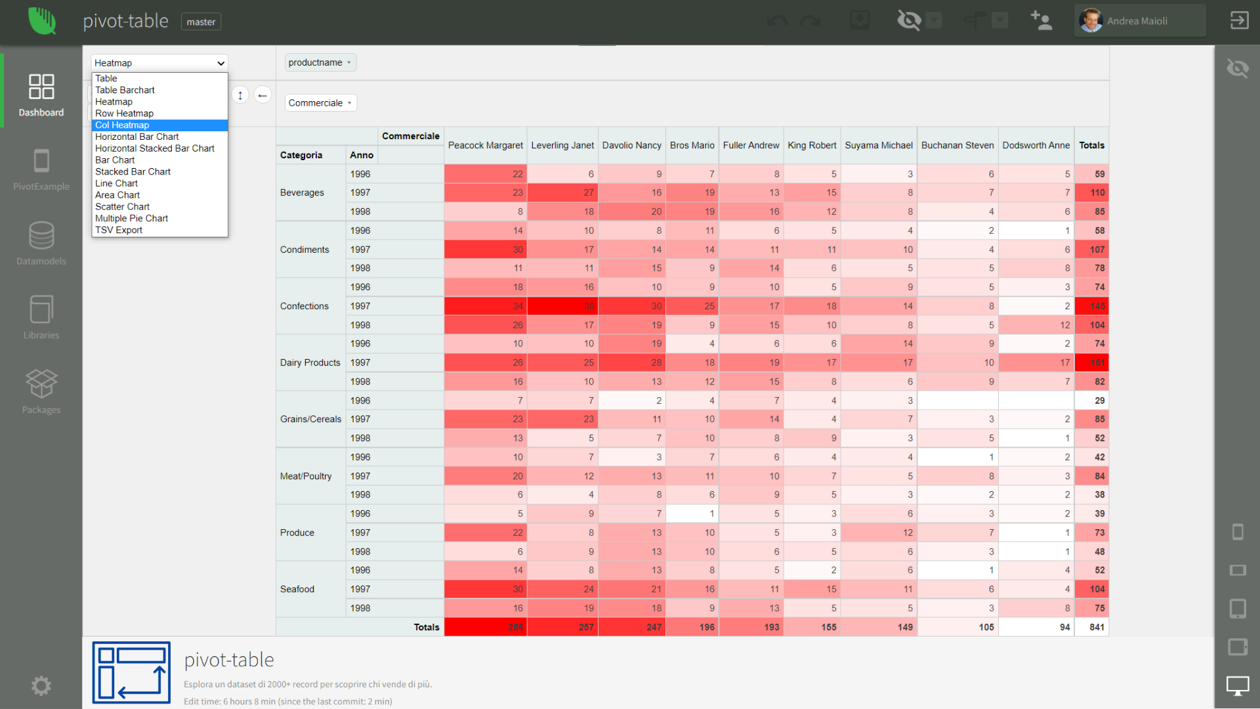
Task: Click the Grains/Cereals category label
Action: (310, 419)
